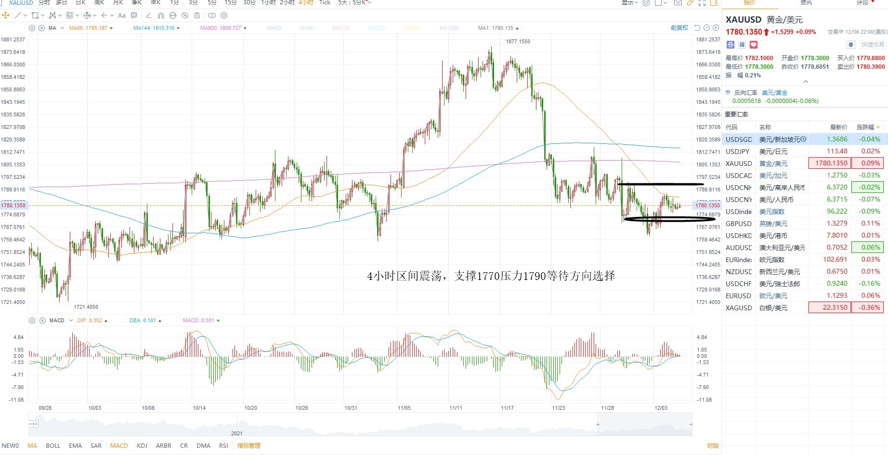Click the 快捷交易 quick trade button

pyautogui.click(x=873, y=45)
